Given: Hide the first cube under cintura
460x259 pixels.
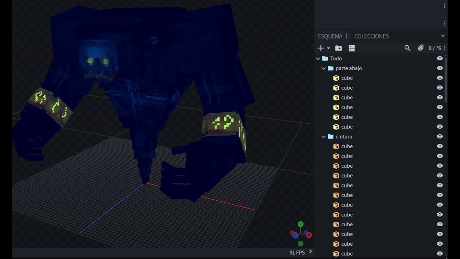Looking at the screenshot, I should [440, 146].
